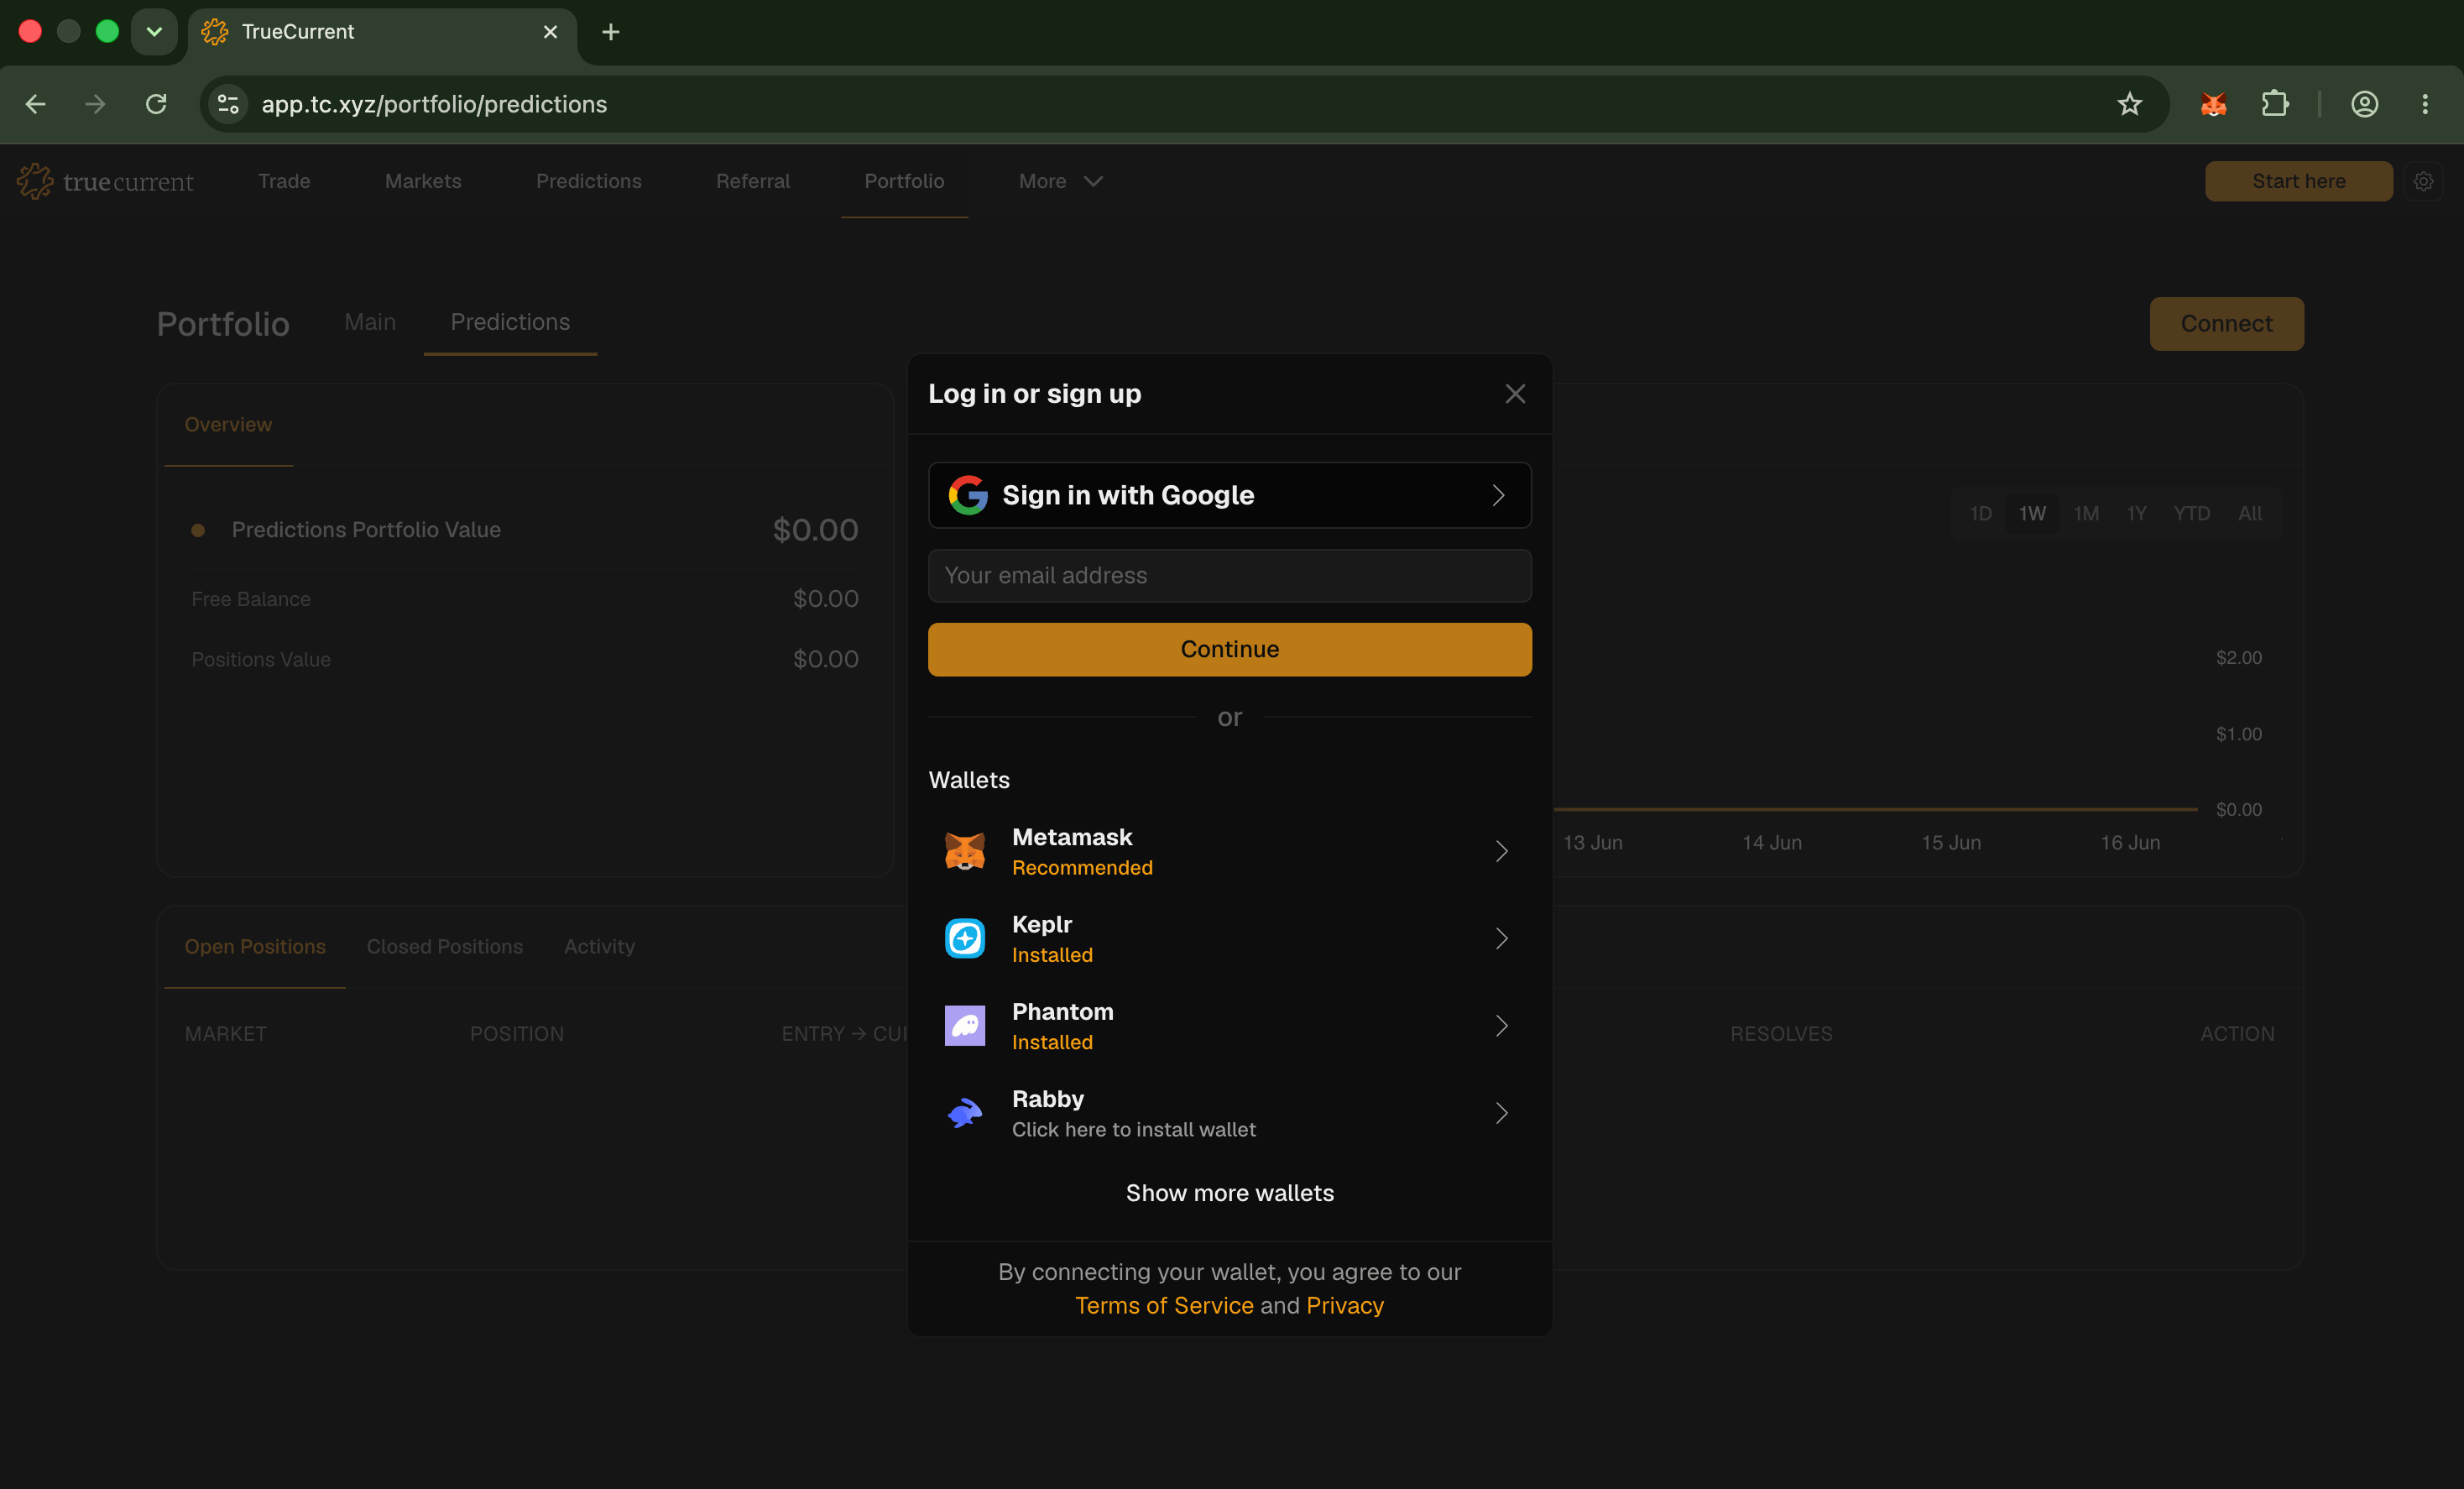Open the Markets nav item
This screenshot has height=1489, width=2464.
[423, 181]
